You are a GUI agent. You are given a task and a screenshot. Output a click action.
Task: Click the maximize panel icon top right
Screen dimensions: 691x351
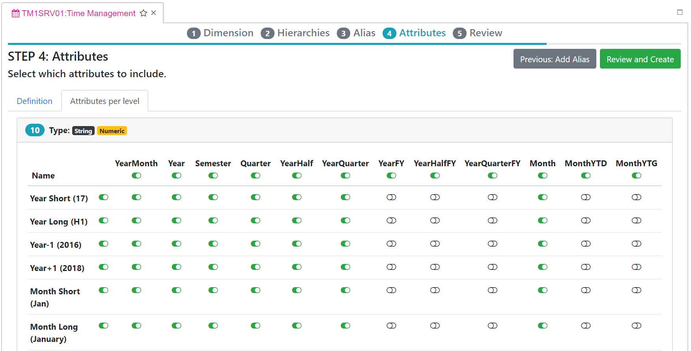(680, 12)
